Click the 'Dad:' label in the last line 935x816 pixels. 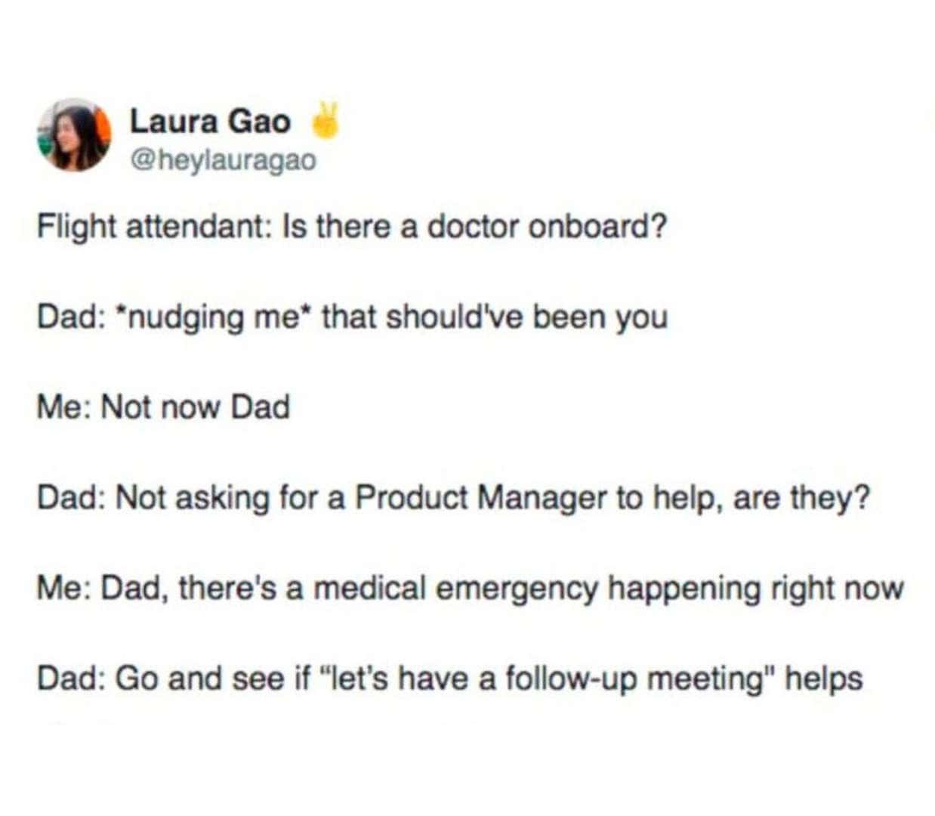click(71, 678)
